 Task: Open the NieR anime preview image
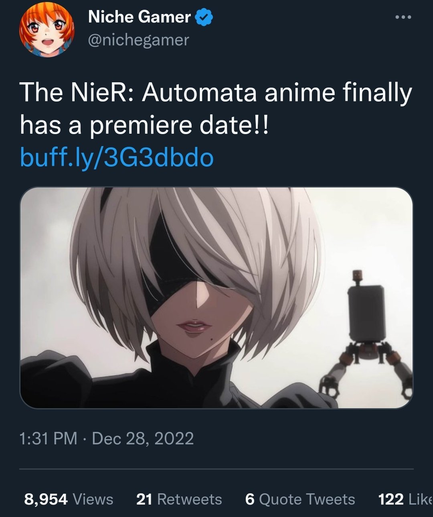tap(216, 298)
